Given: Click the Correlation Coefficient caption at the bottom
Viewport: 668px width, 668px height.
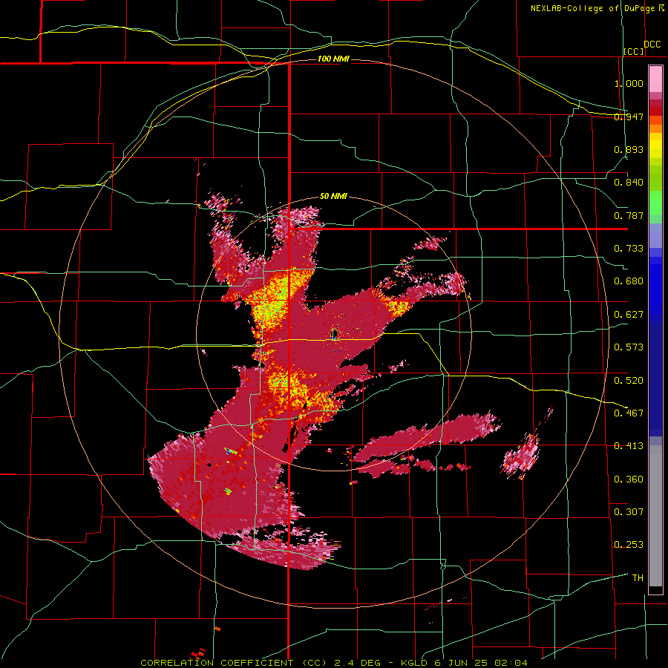Looking at the screenshot, I should pos(333,663).
